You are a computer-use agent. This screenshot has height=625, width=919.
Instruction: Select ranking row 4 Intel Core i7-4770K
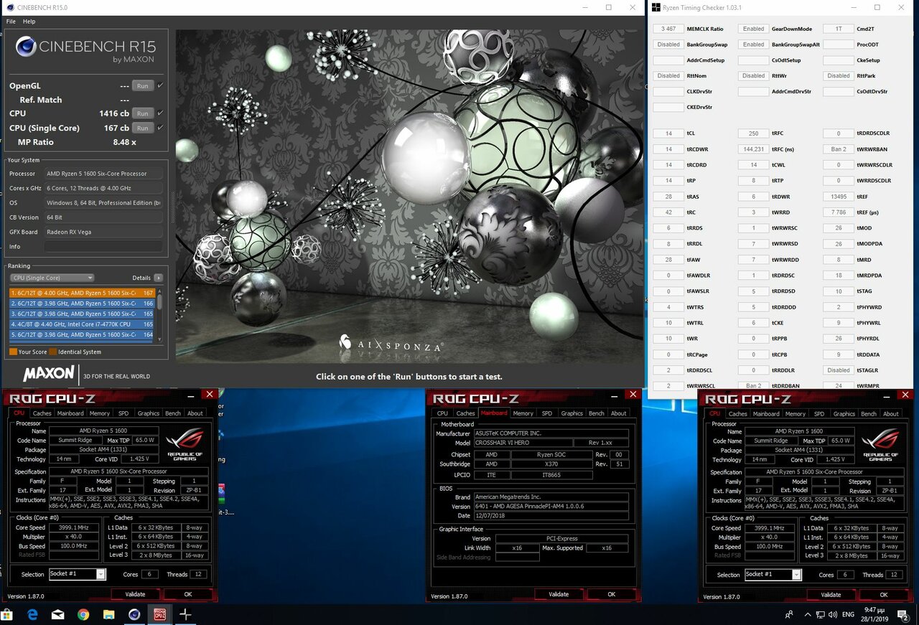[x=83, y=324]
